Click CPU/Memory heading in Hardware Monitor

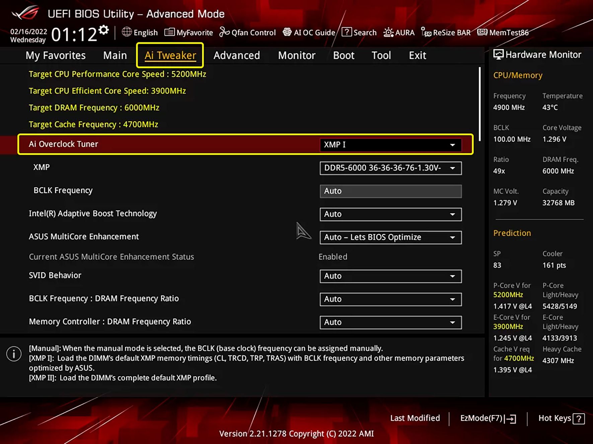[518, 75]
